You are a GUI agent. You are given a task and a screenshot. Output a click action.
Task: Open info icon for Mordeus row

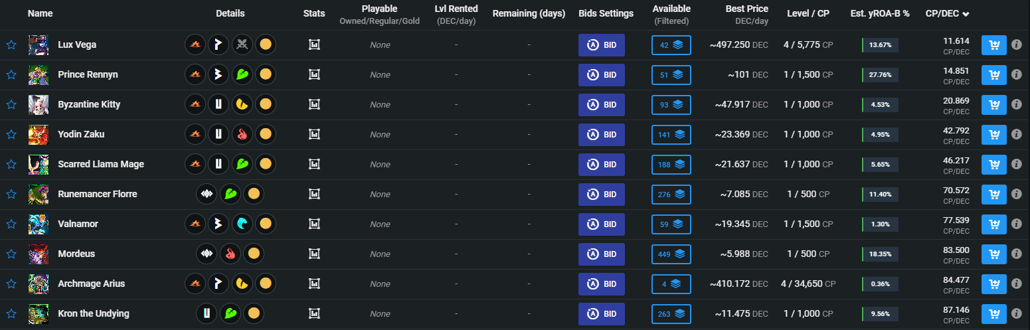1016,254
